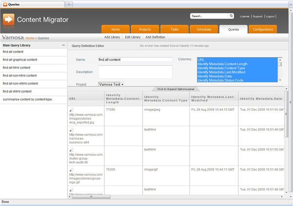Select Identify Metadata.Content-Length in Columns list
The width and height of the screenshot is (293, 206).
[x=237, y=64]
